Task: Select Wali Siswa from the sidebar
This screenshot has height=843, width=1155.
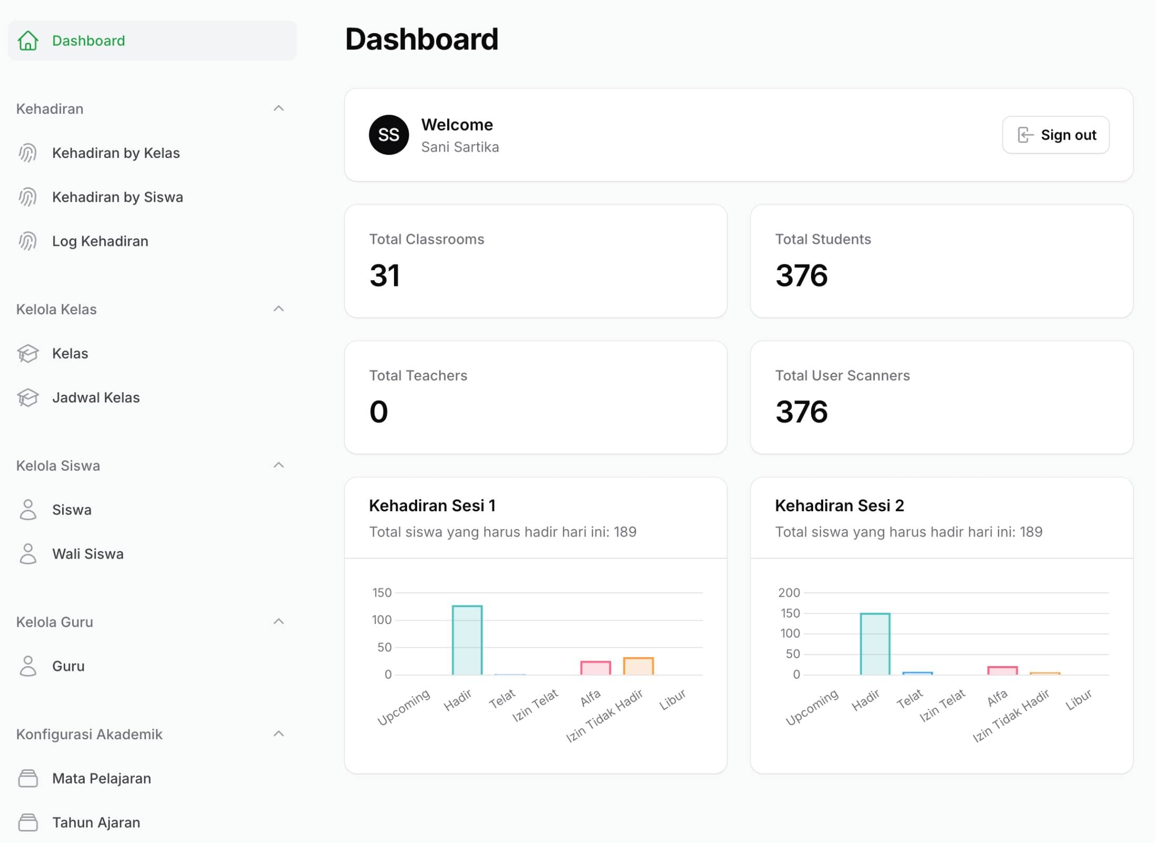Action: click(x=87, y=553)
